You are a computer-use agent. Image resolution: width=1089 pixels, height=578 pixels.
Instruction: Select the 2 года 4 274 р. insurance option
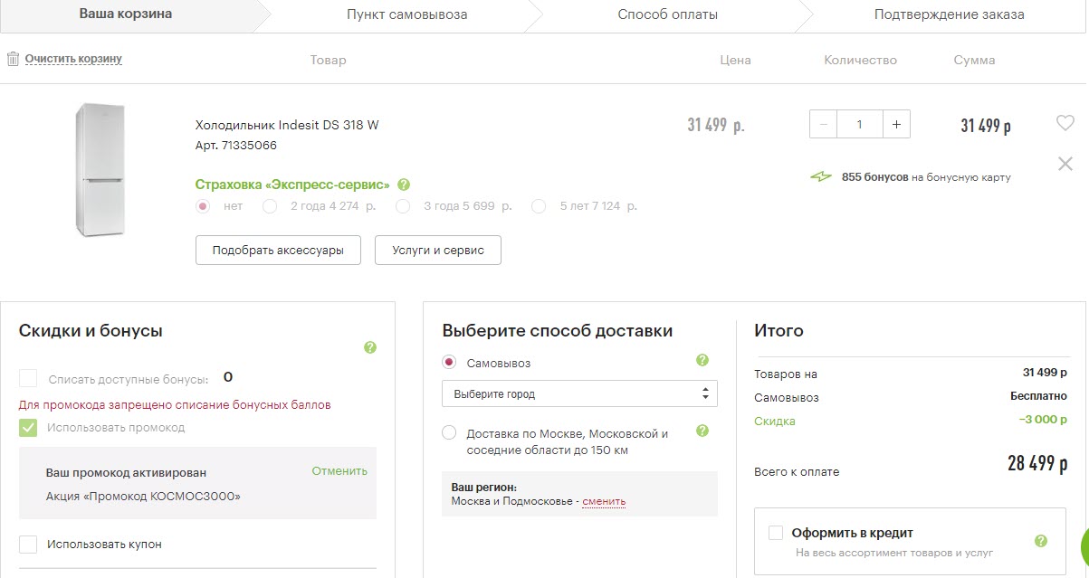[x=270, y=206]
